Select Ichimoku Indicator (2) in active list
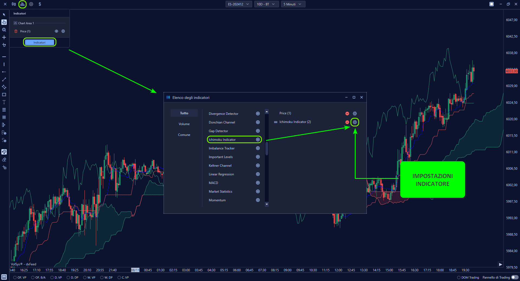 tap(295, 122)
